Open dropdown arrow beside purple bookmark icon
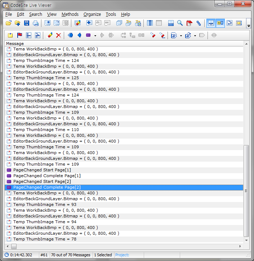Image resolution: width=254 pixels, height=261 pixels. pyautogui.click(x=95, y=36)
